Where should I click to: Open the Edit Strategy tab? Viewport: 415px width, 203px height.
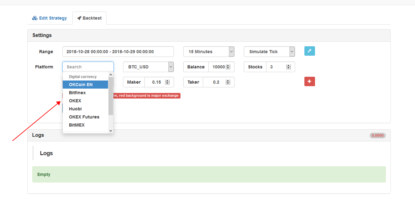click(x=49, y=18)
